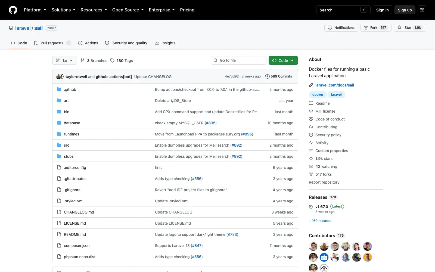435x272 pixels.
Task: View the 589 Commits history link
Action: pos(279,76)
